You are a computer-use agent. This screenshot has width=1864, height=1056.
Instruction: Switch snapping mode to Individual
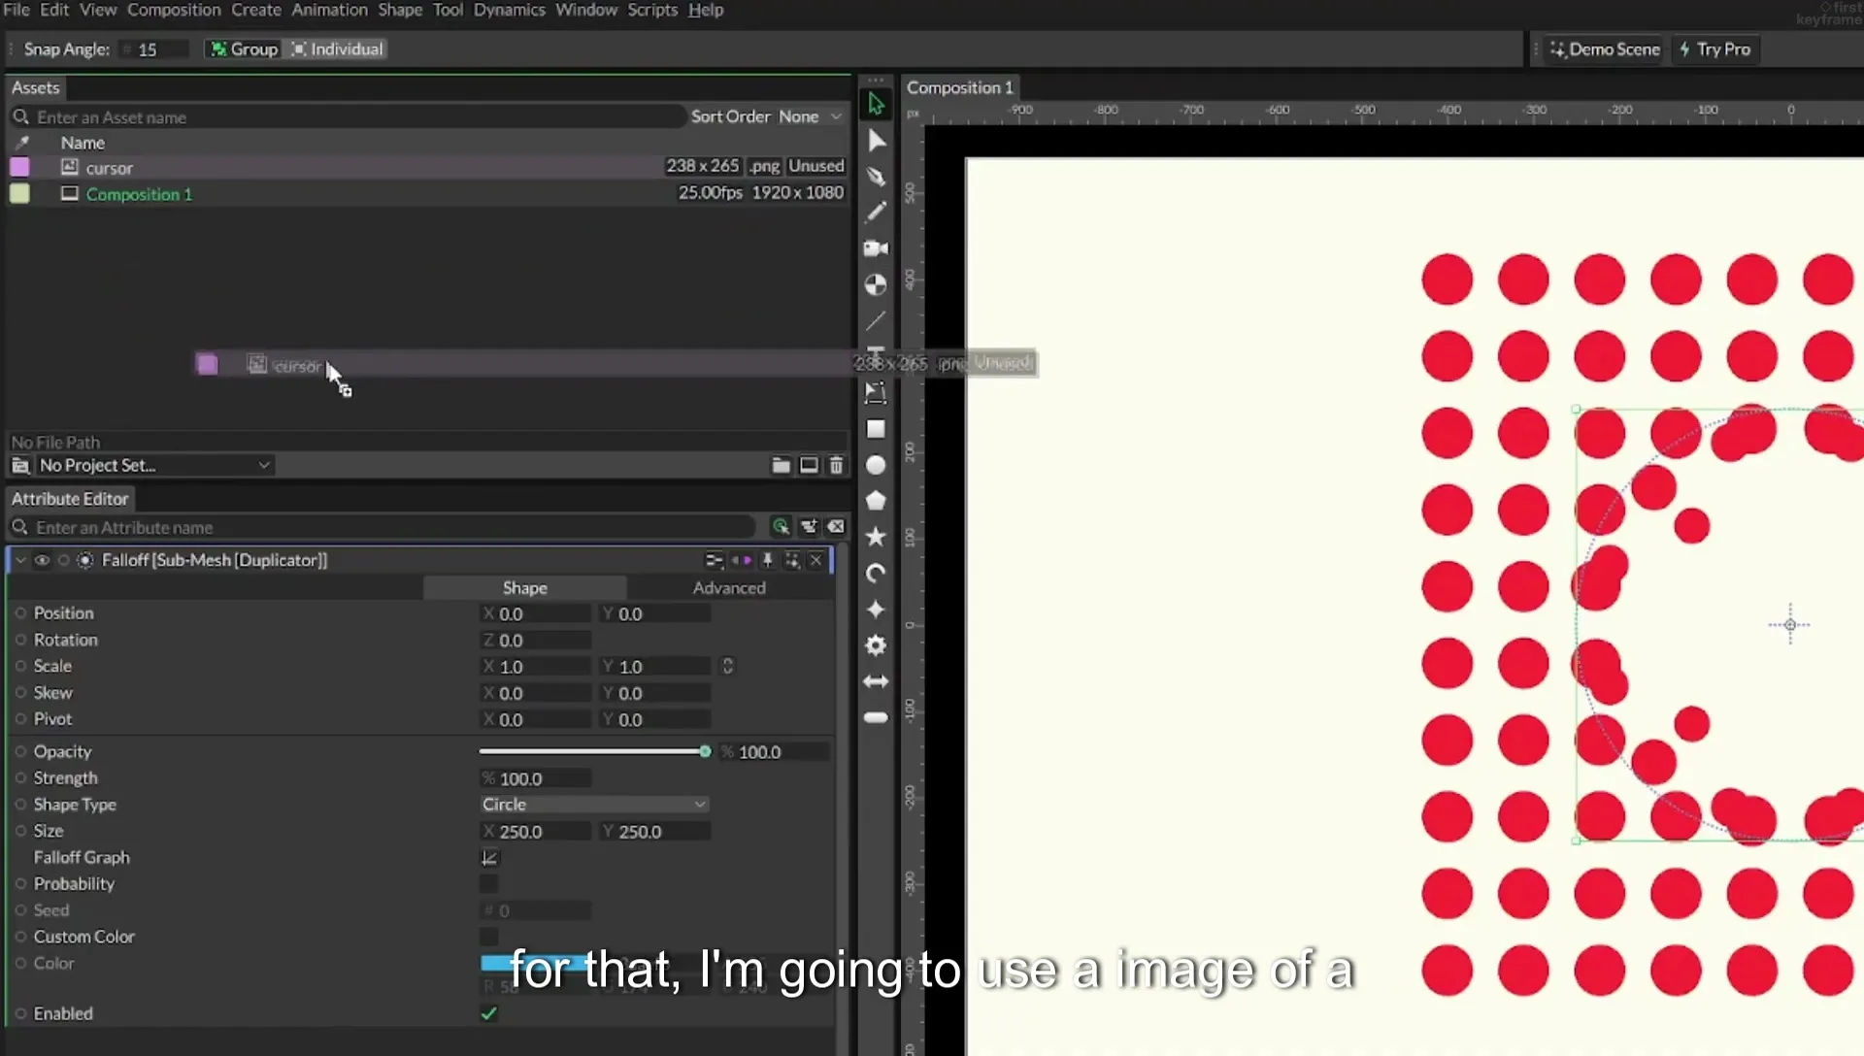337,49
